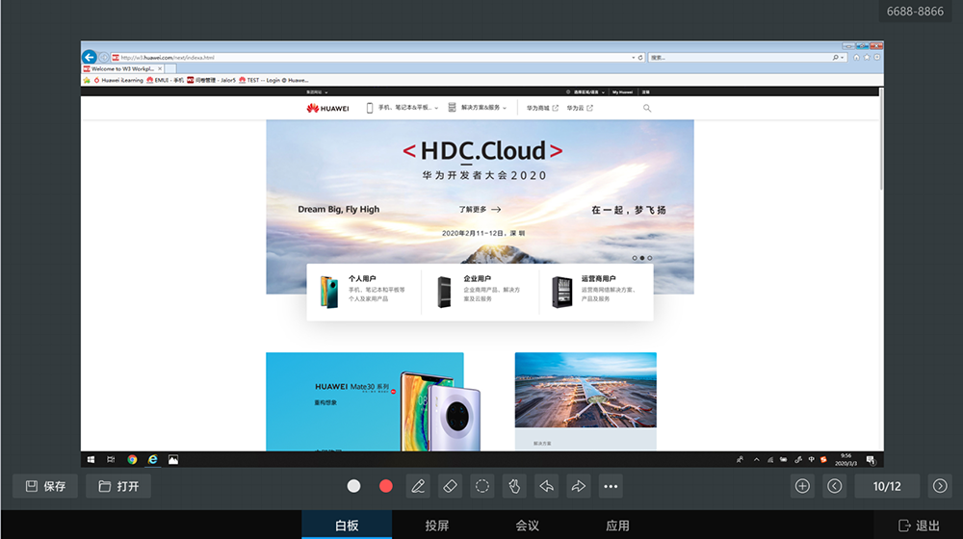Open the airport solution image
963x539 pixels.
tap(586, 390)
